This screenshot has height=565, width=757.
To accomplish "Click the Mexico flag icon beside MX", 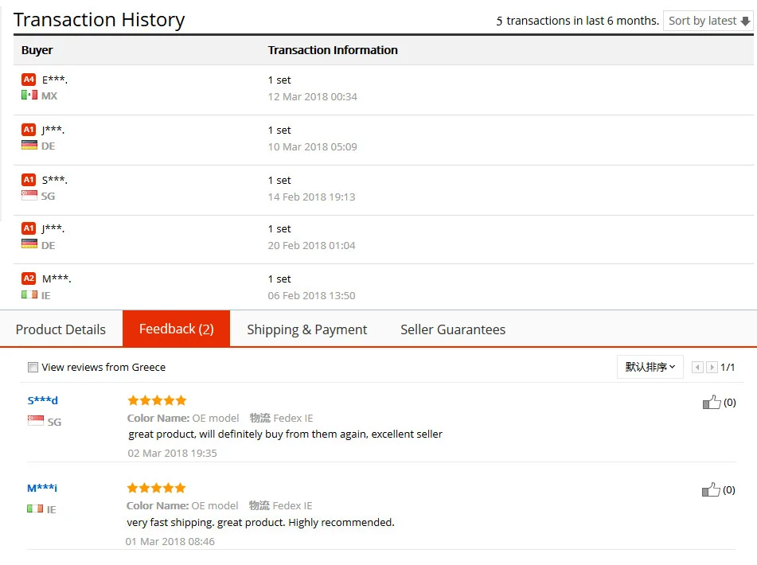I will pos(29,95).
